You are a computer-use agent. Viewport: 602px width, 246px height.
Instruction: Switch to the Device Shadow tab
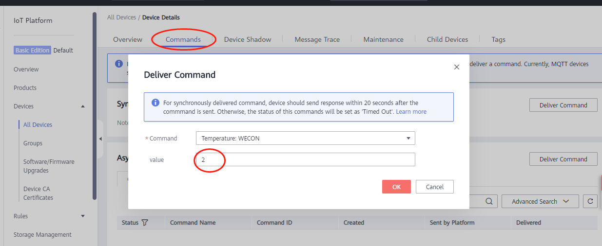[247, 39]
